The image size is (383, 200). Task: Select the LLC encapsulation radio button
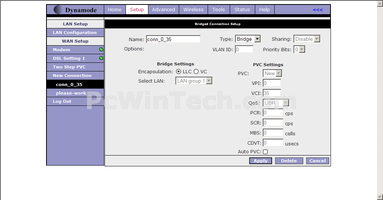(178, 72)
